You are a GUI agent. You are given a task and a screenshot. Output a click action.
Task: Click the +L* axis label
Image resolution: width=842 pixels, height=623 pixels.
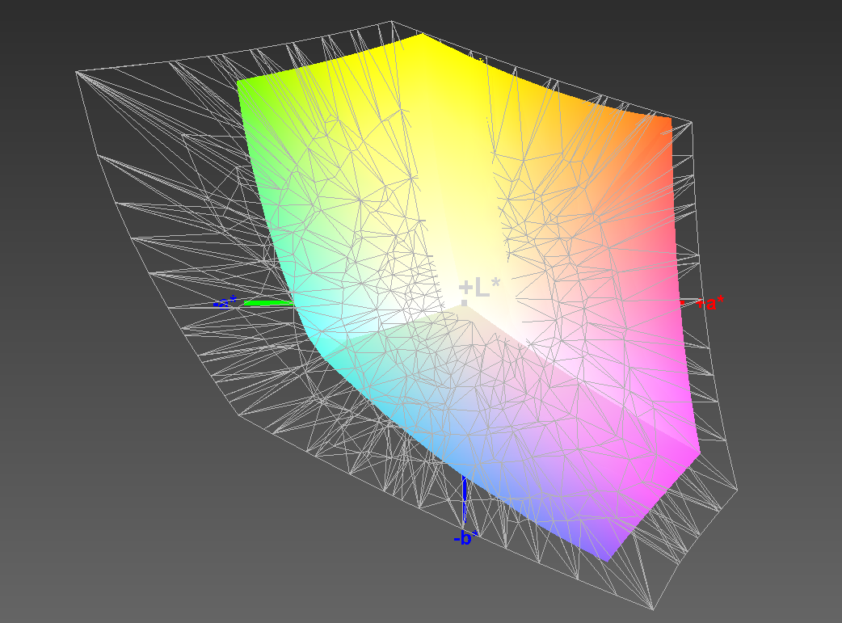[x=479, y=288]
